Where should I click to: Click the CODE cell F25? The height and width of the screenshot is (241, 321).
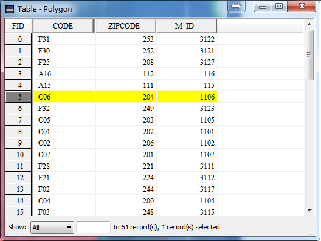(x=64, y=62)
